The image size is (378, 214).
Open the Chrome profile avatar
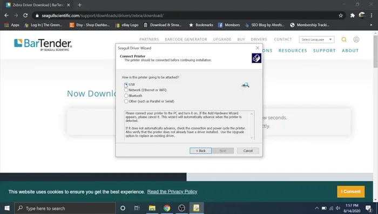coord(362,16)
